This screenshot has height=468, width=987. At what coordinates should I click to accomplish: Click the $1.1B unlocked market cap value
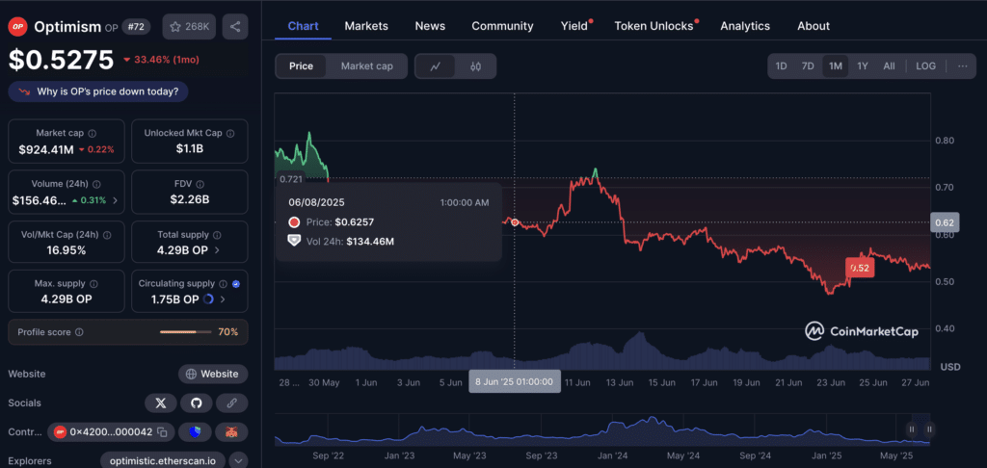click(190, 149)
